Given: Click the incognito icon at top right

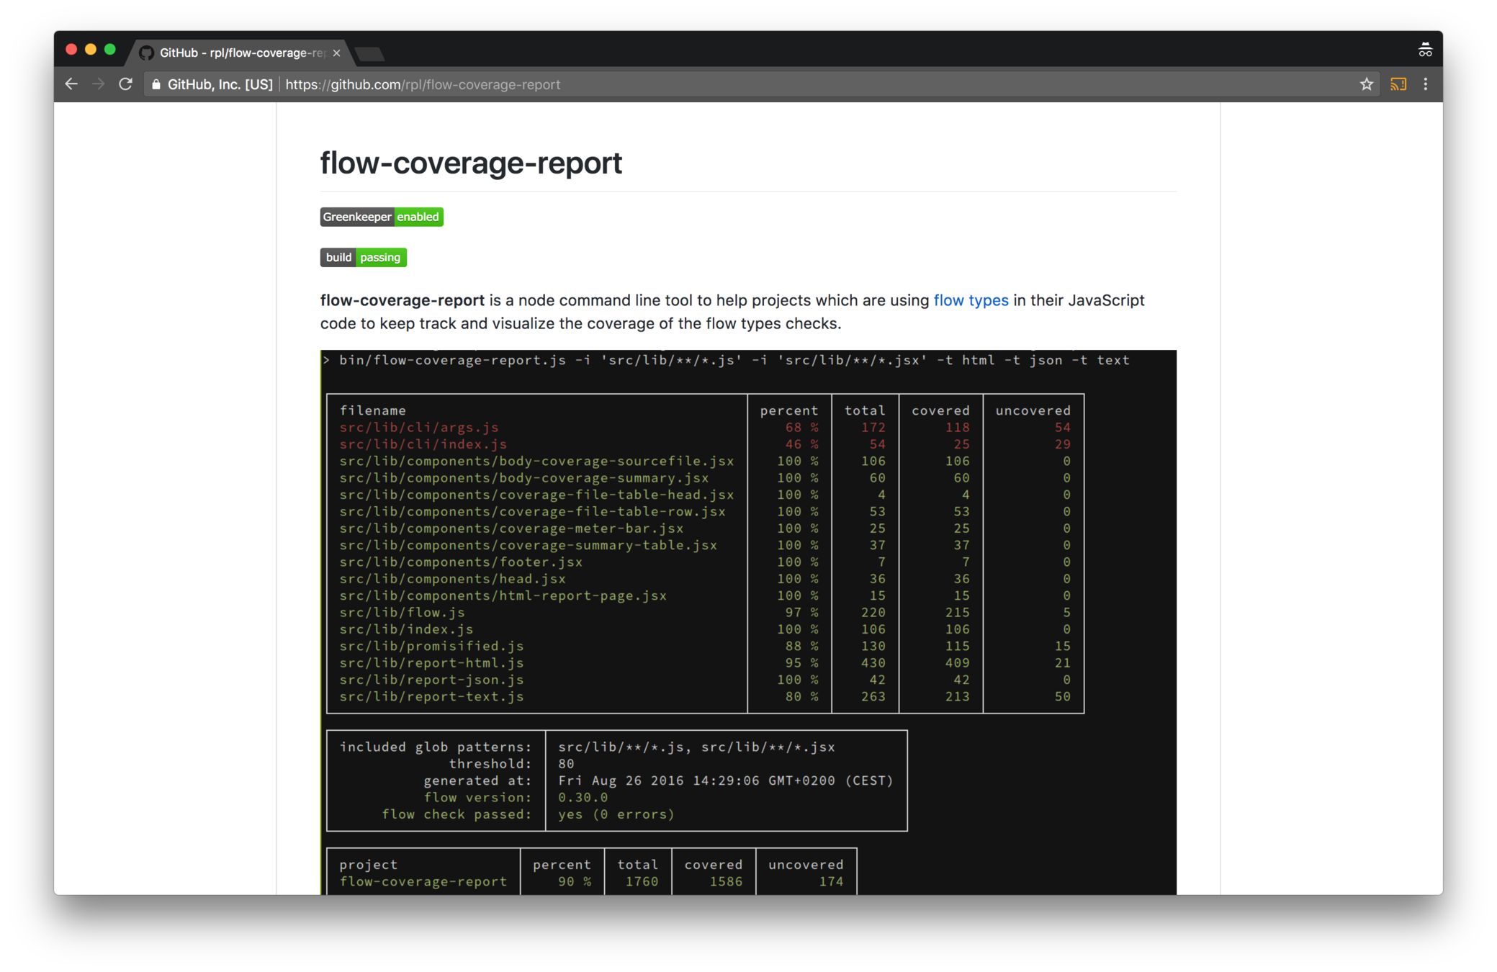Looking at the screenshot, I should [x=1424, y=50].
